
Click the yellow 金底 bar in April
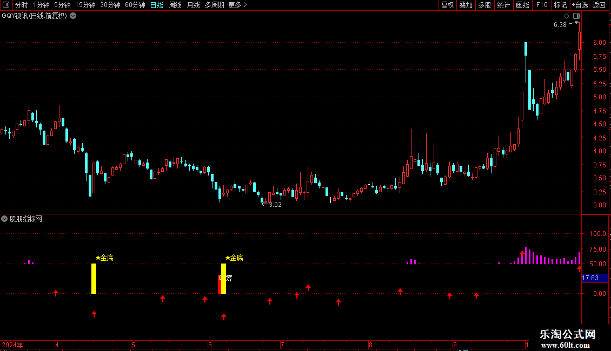[x=94, y=279]
